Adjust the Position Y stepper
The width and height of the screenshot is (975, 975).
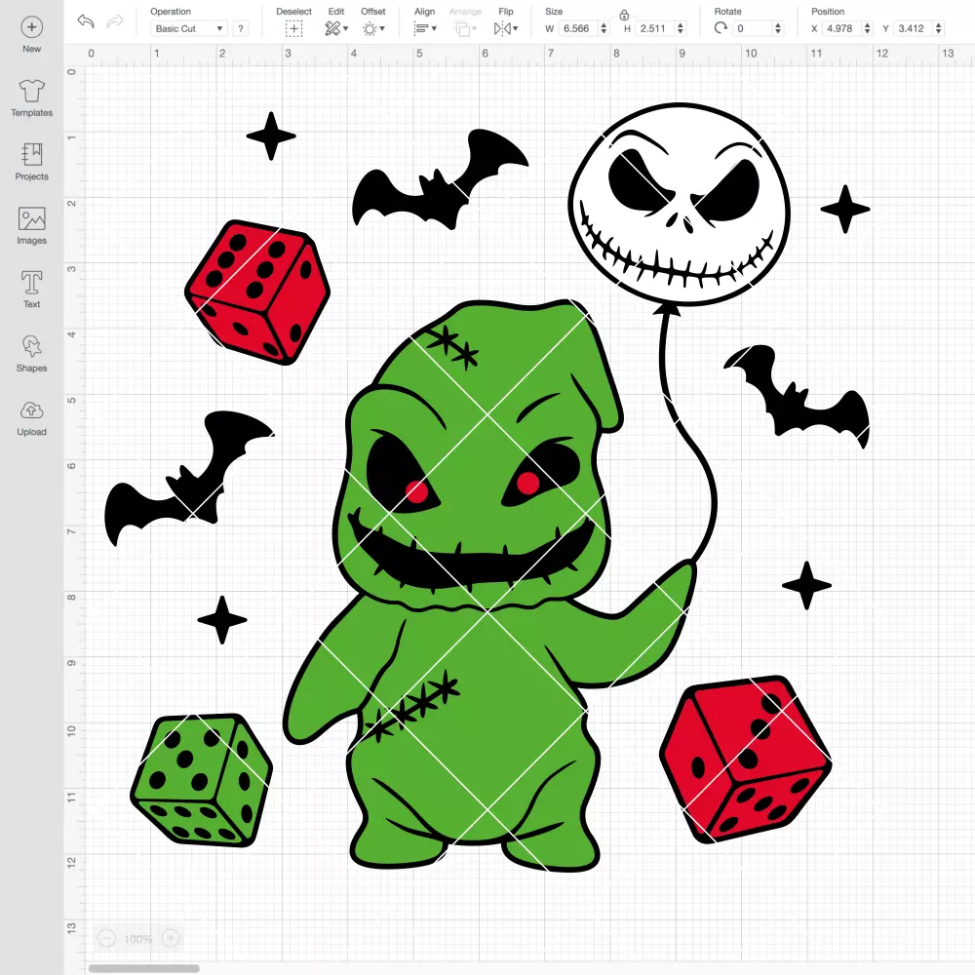(939, 28)
